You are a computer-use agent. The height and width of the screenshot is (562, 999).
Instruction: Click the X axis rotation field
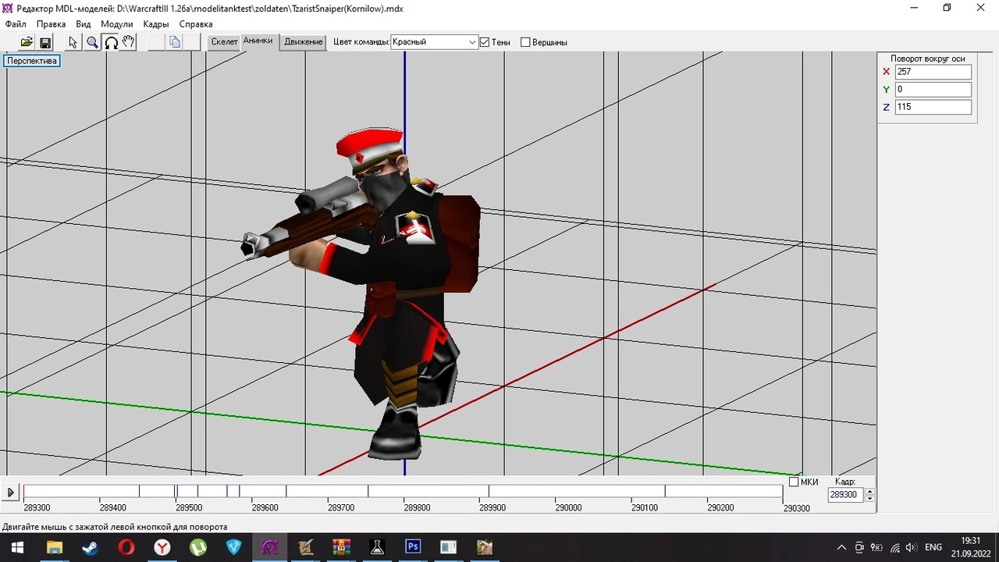[x=933, y=72]
